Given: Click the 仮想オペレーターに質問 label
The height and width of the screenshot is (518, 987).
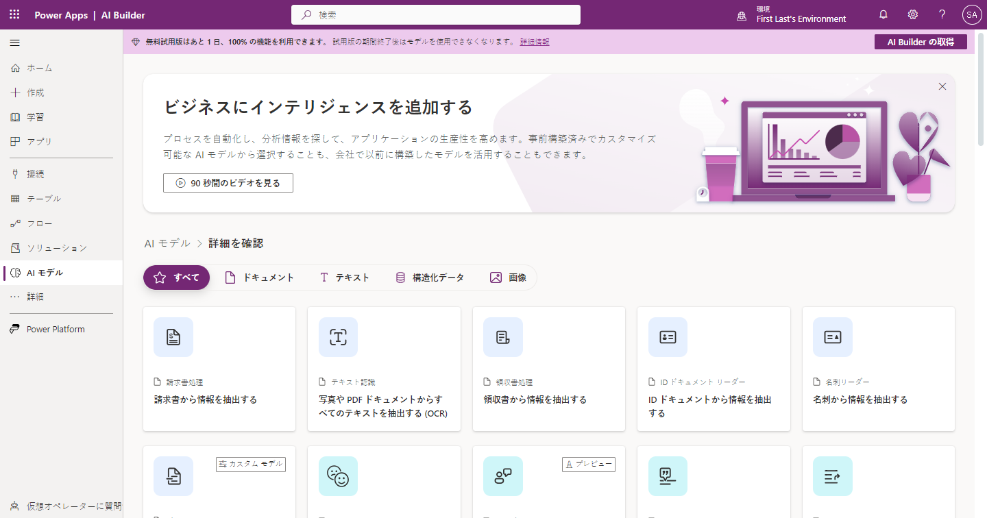Looking at the screenshot, I should click(74, 506).
